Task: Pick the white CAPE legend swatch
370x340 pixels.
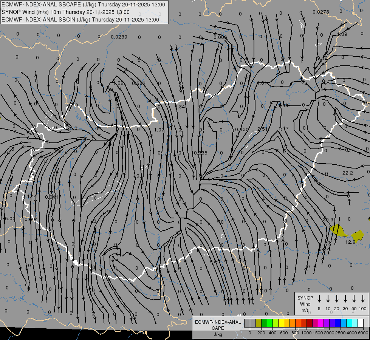Action: [x=361, y=323]
